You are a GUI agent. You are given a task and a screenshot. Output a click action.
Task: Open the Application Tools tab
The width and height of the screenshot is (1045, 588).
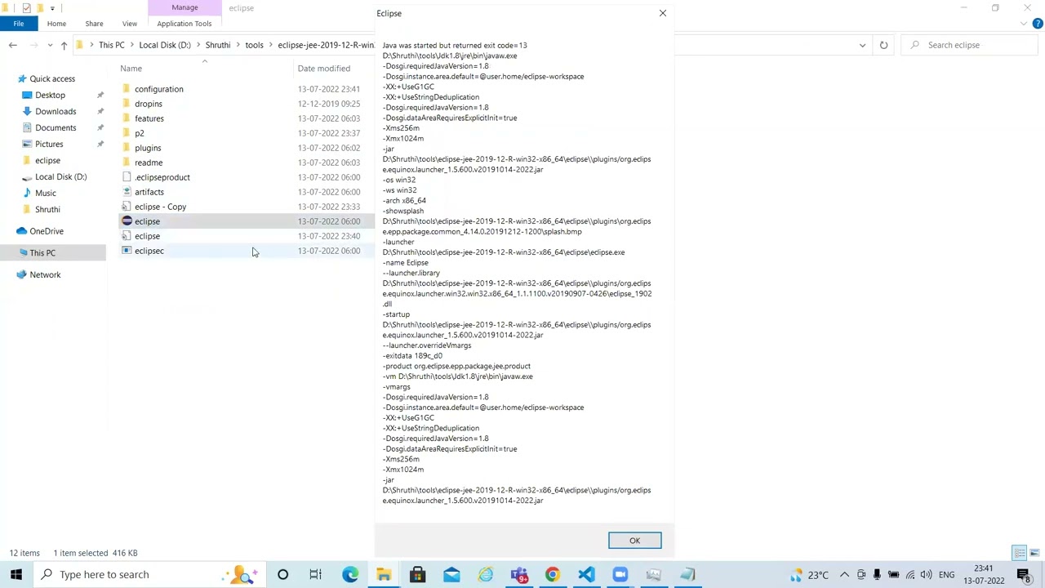(x=184, y=24)
